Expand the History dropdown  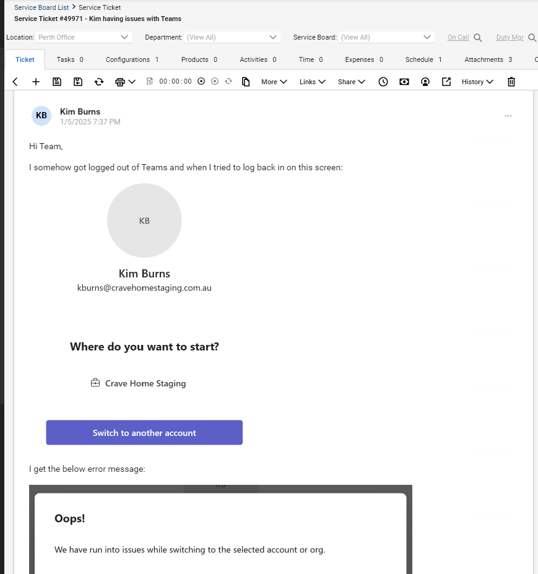(477, 82)
